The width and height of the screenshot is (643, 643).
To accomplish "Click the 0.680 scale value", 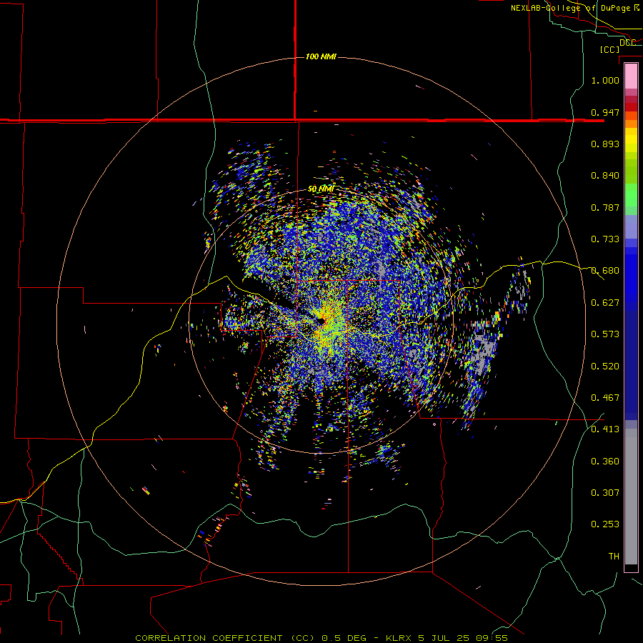I will (x=605, y=271).
